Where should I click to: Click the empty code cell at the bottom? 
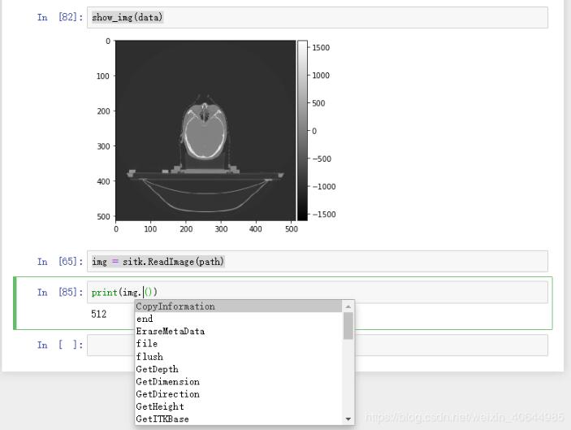point(318,345)
